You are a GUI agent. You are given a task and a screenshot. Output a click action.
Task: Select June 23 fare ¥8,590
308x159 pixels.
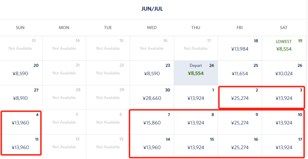[152, 73]
